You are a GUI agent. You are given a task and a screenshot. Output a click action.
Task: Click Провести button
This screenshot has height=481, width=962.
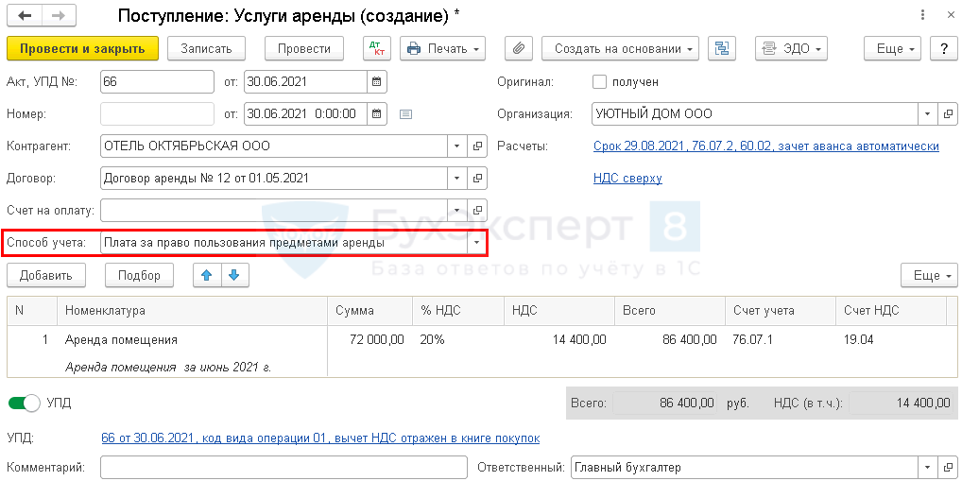point(303,48)
